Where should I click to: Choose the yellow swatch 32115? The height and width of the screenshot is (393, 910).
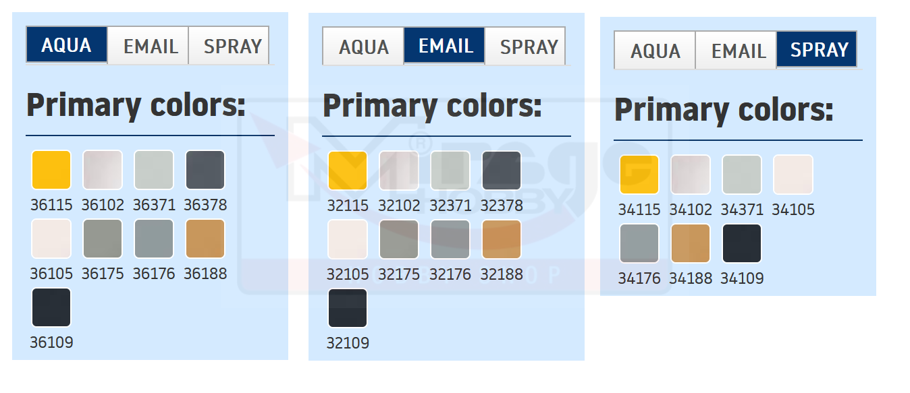tap(348, 171)
